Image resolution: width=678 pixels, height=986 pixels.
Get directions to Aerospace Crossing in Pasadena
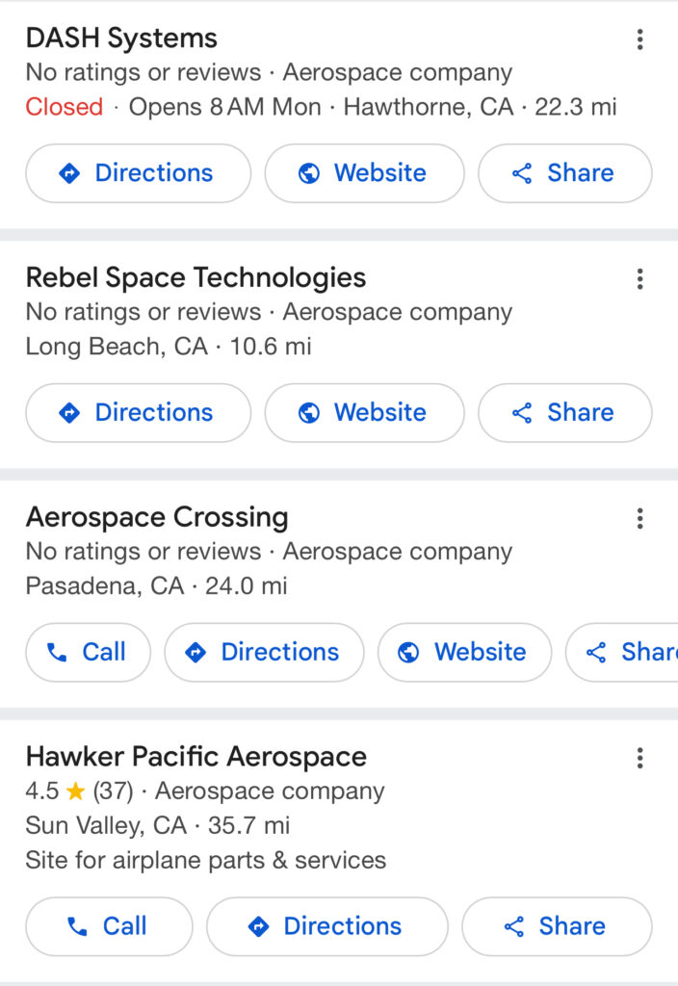[x=264, y=652]
